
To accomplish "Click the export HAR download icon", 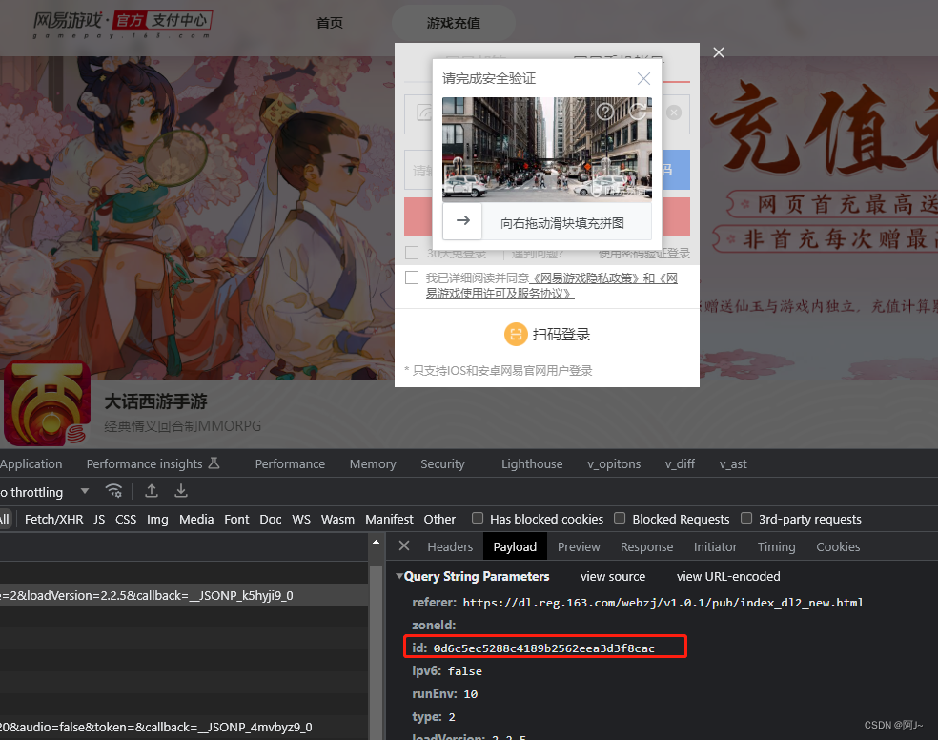I will 181,491.
